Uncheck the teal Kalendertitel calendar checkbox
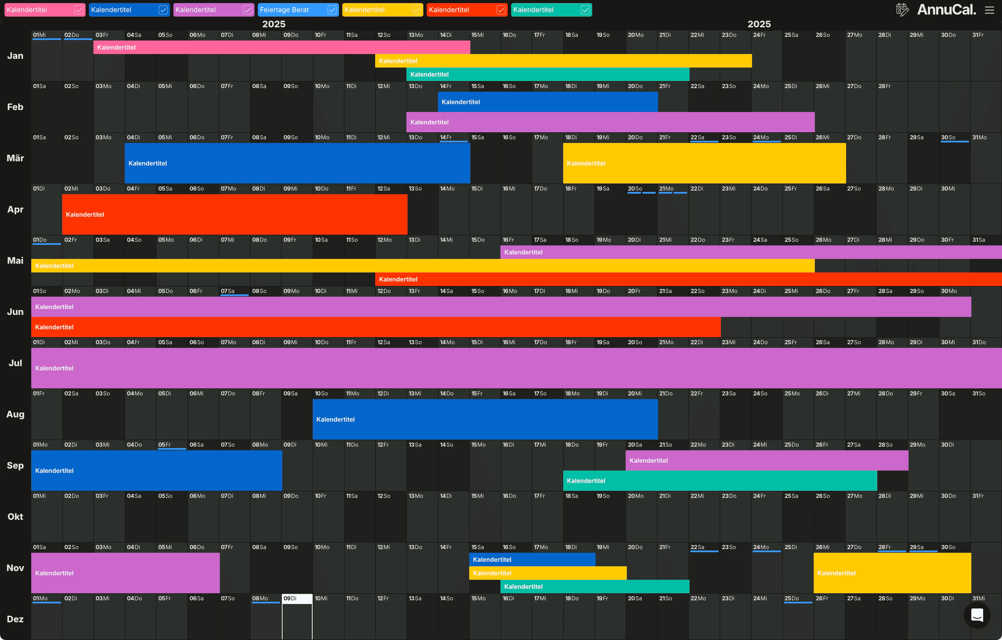Screen dimensions: 1002x640 coord(585,10)
